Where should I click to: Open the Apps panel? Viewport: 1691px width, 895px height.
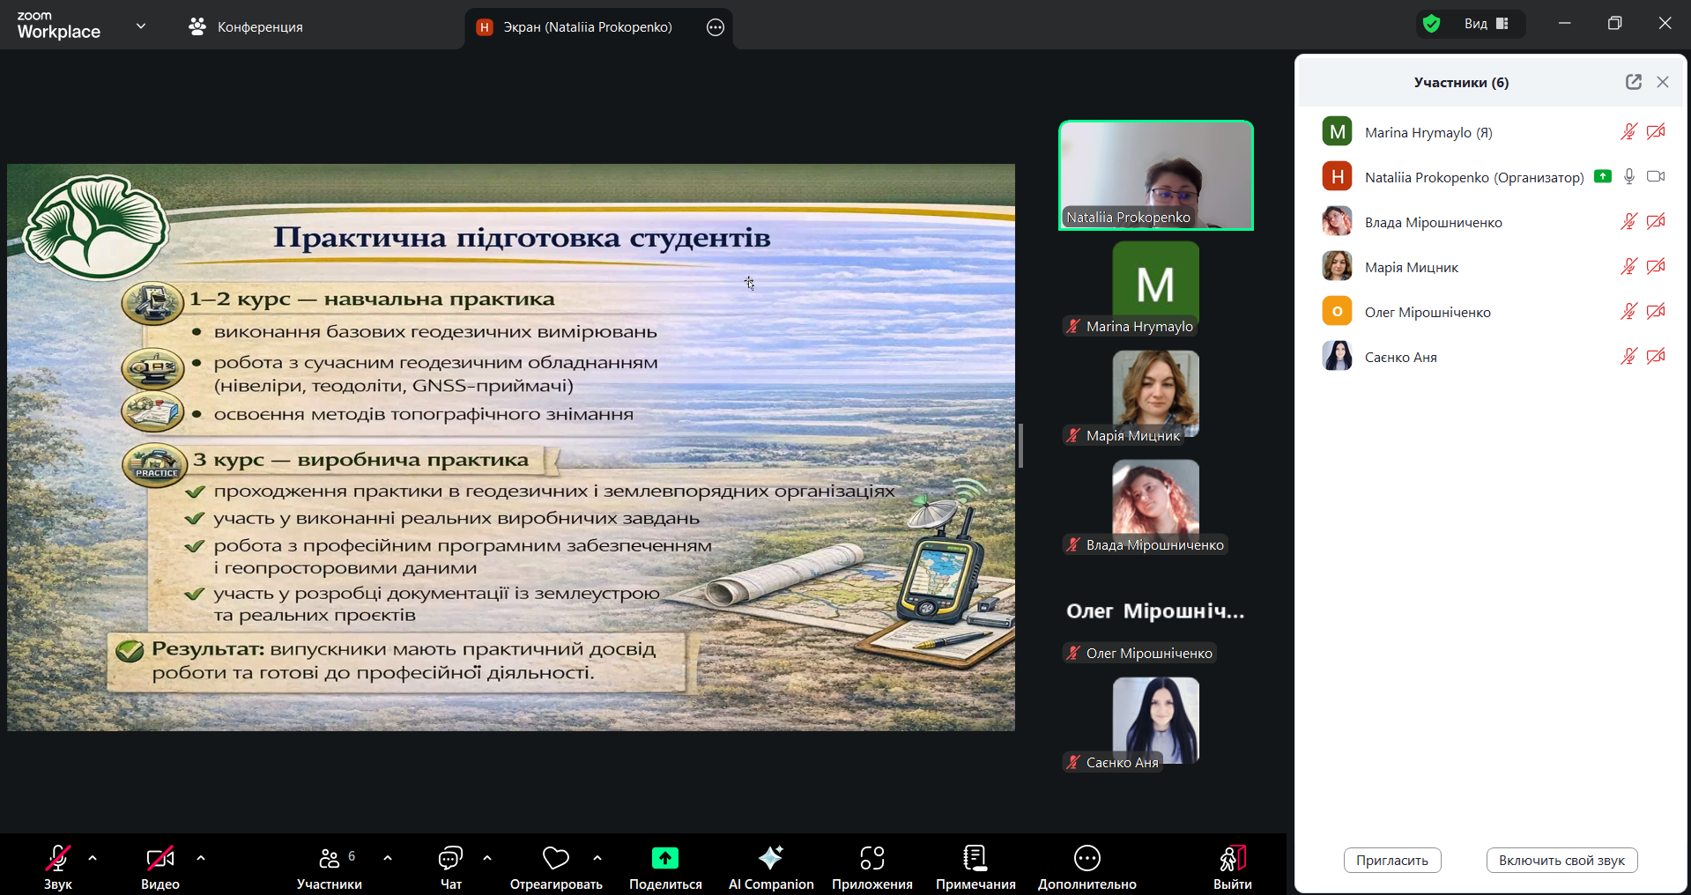click(x=871, y=867)
